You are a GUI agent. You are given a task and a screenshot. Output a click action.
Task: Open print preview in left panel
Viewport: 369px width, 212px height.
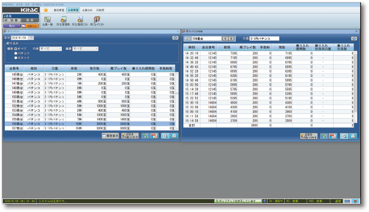(165, 136)
